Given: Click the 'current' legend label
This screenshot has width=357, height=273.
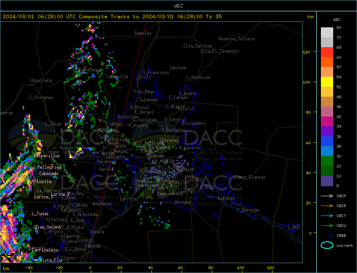Looking at the screenshot, I should click(345, 246).
